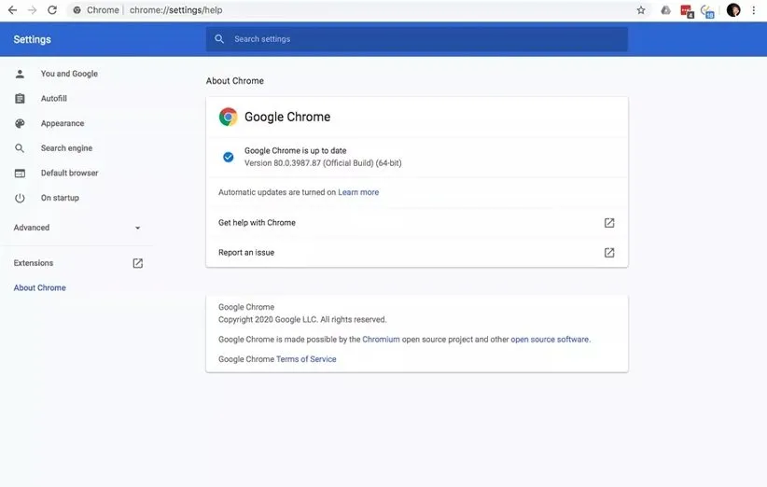Click external link icon beside Report an issue

coord(609,253)
